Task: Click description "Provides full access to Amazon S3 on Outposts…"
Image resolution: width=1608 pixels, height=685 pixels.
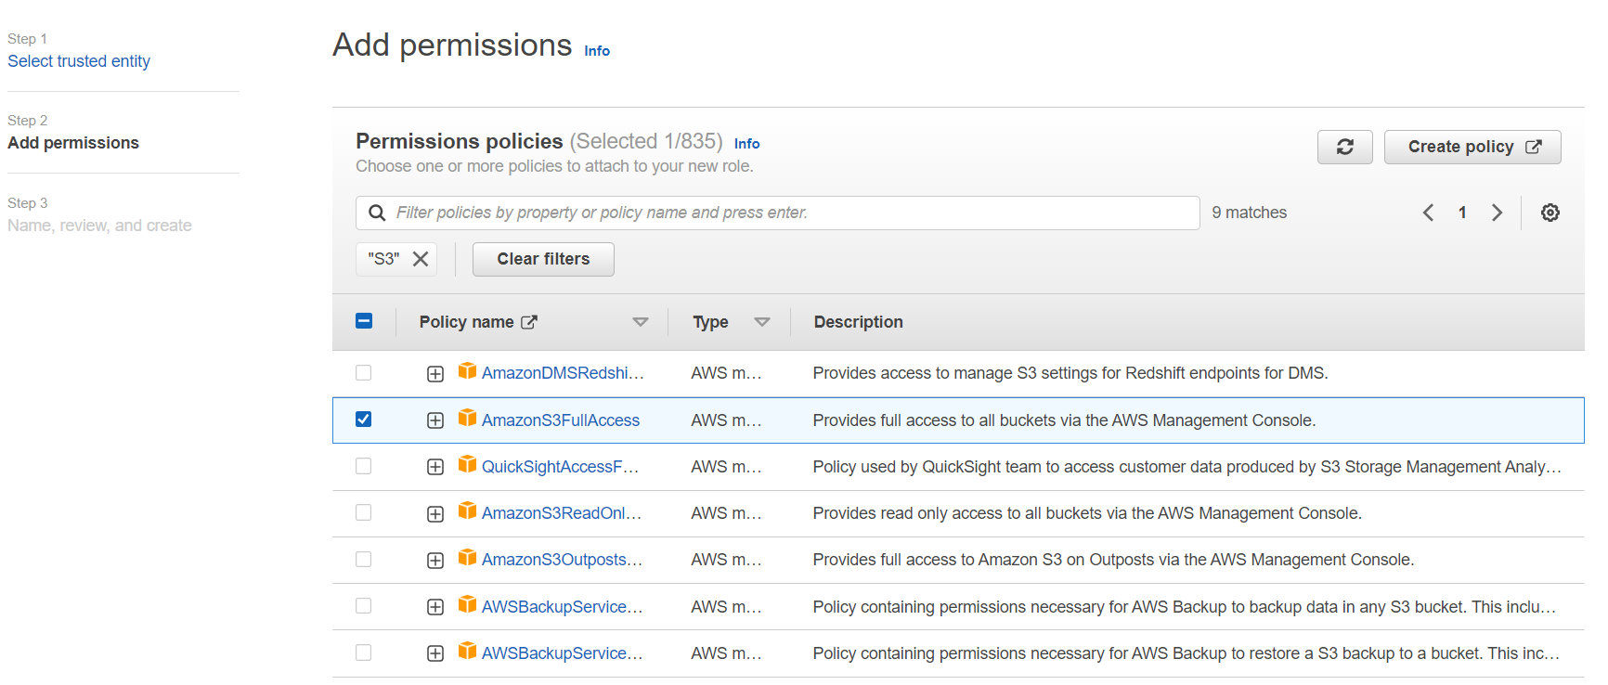Action: pyautogui.click(x=1113, y=560)
